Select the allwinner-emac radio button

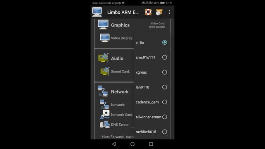pos(164,117)
